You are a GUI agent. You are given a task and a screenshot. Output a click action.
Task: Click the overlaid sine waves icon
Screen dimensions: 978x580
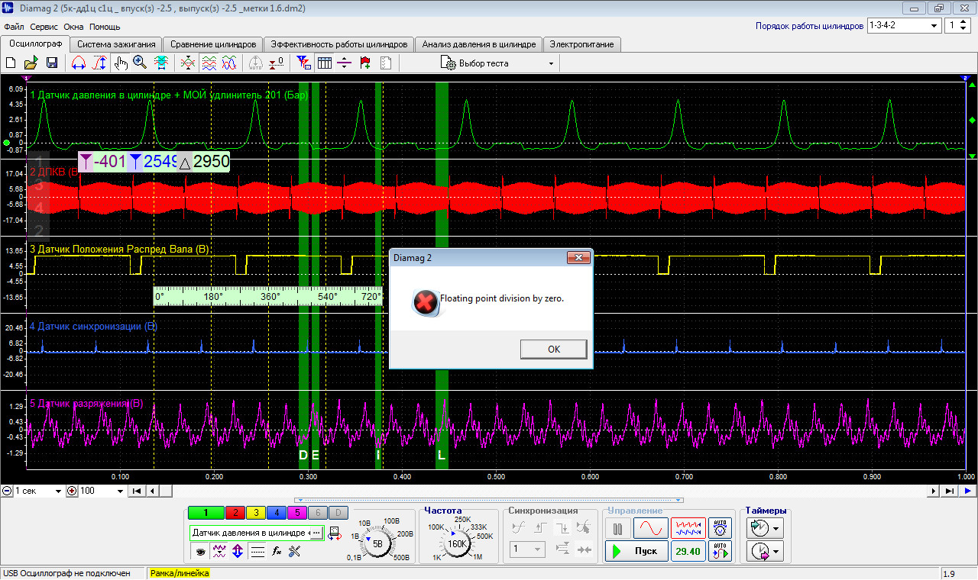[x=228, y=63]
